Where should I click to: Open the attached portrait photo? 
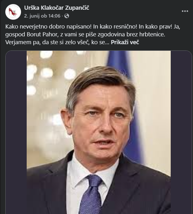(x=99, y=133)
